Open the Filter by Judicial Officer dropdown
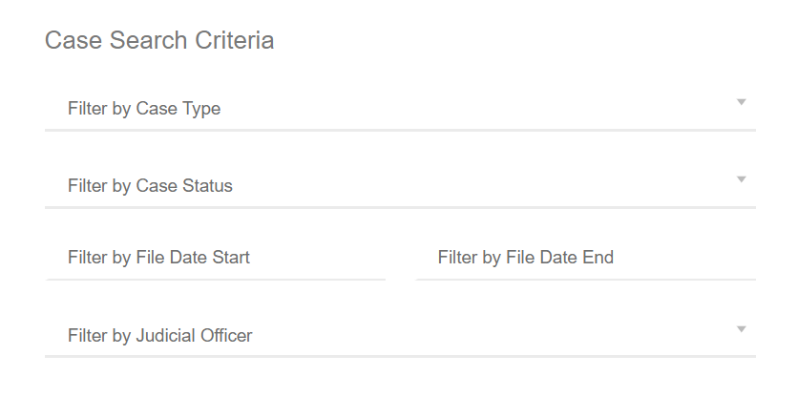Viewport: 797px width, 418px height. point(400,336)
